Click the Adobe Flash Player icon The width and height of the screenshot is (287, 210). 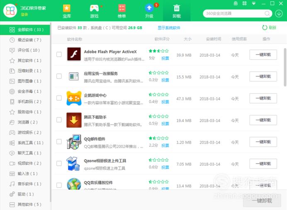74,54
